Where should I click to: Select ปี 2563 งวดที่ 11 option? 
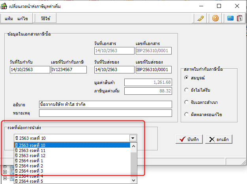(72, 150)
